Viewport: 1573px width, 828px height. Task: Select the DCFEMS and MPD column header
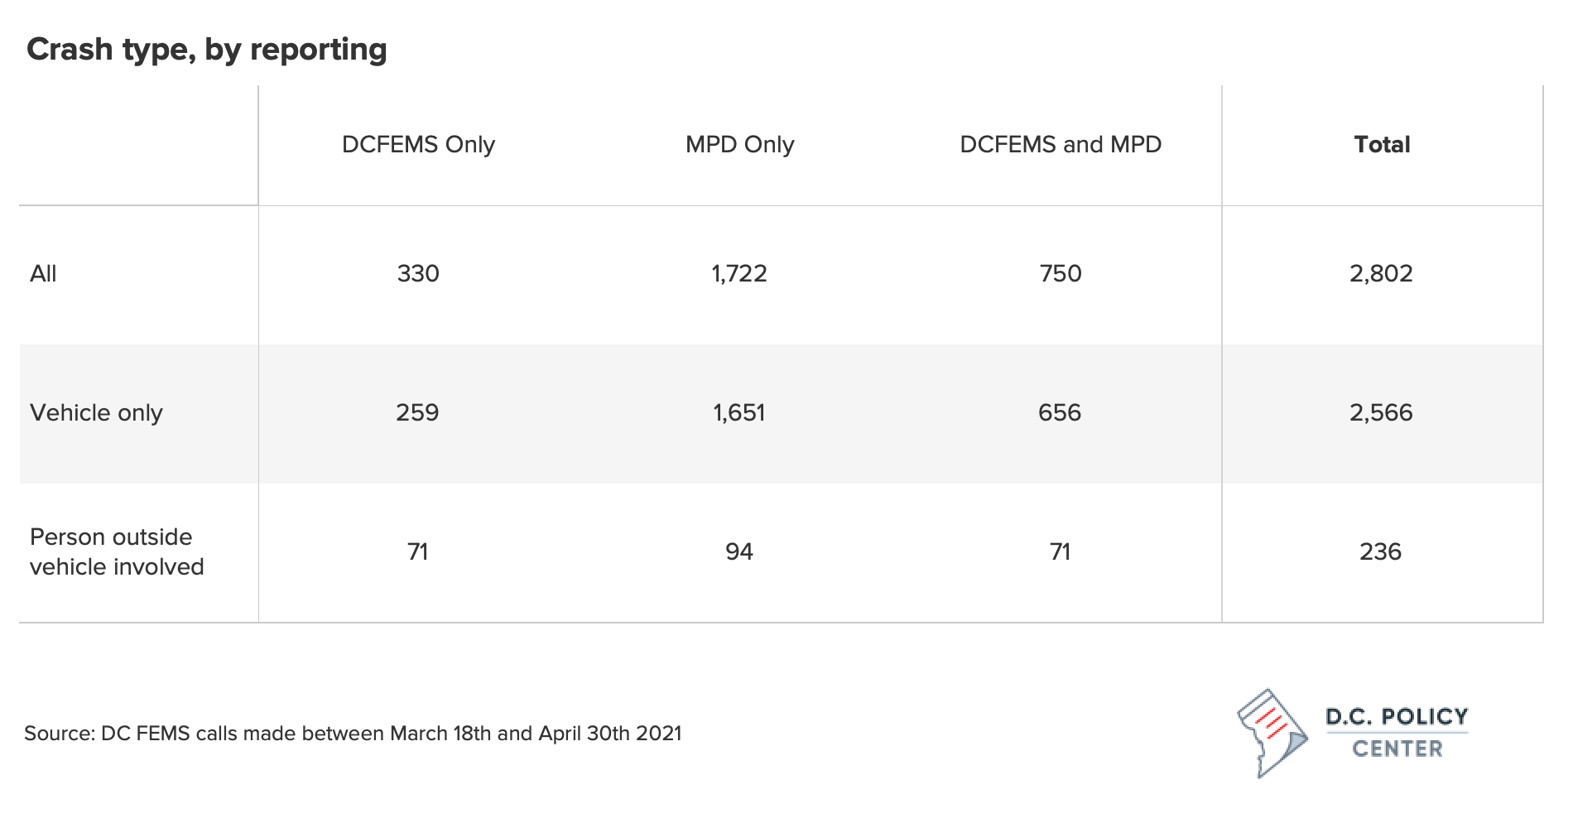(x=1061, y=144)
